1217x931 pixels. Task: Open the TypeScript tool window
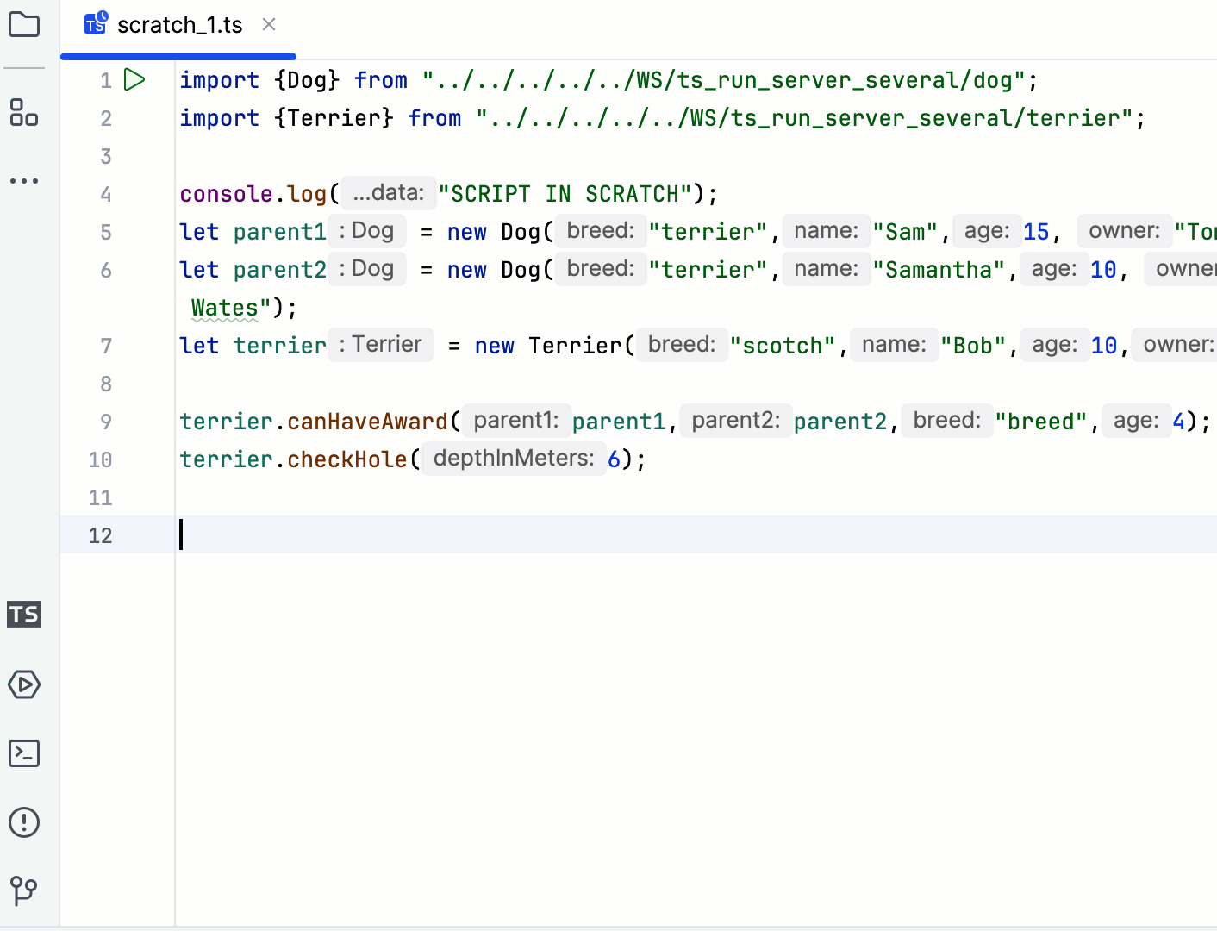point(24,615)
